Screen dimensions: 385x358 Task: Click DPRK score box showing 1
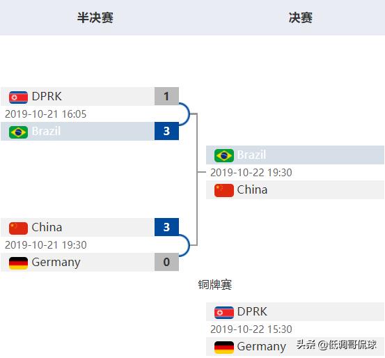pos(166,96)
